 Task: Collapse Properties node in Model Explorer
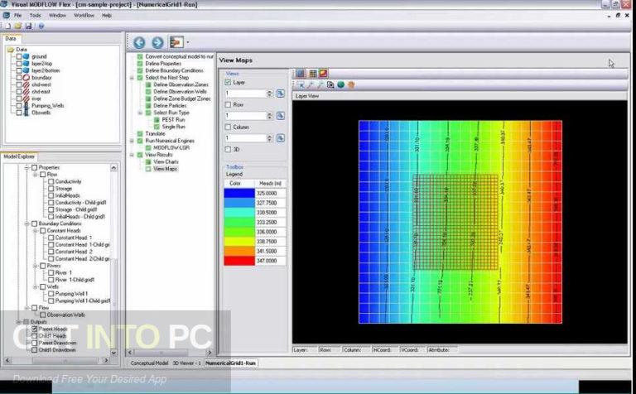coord(27,167)
